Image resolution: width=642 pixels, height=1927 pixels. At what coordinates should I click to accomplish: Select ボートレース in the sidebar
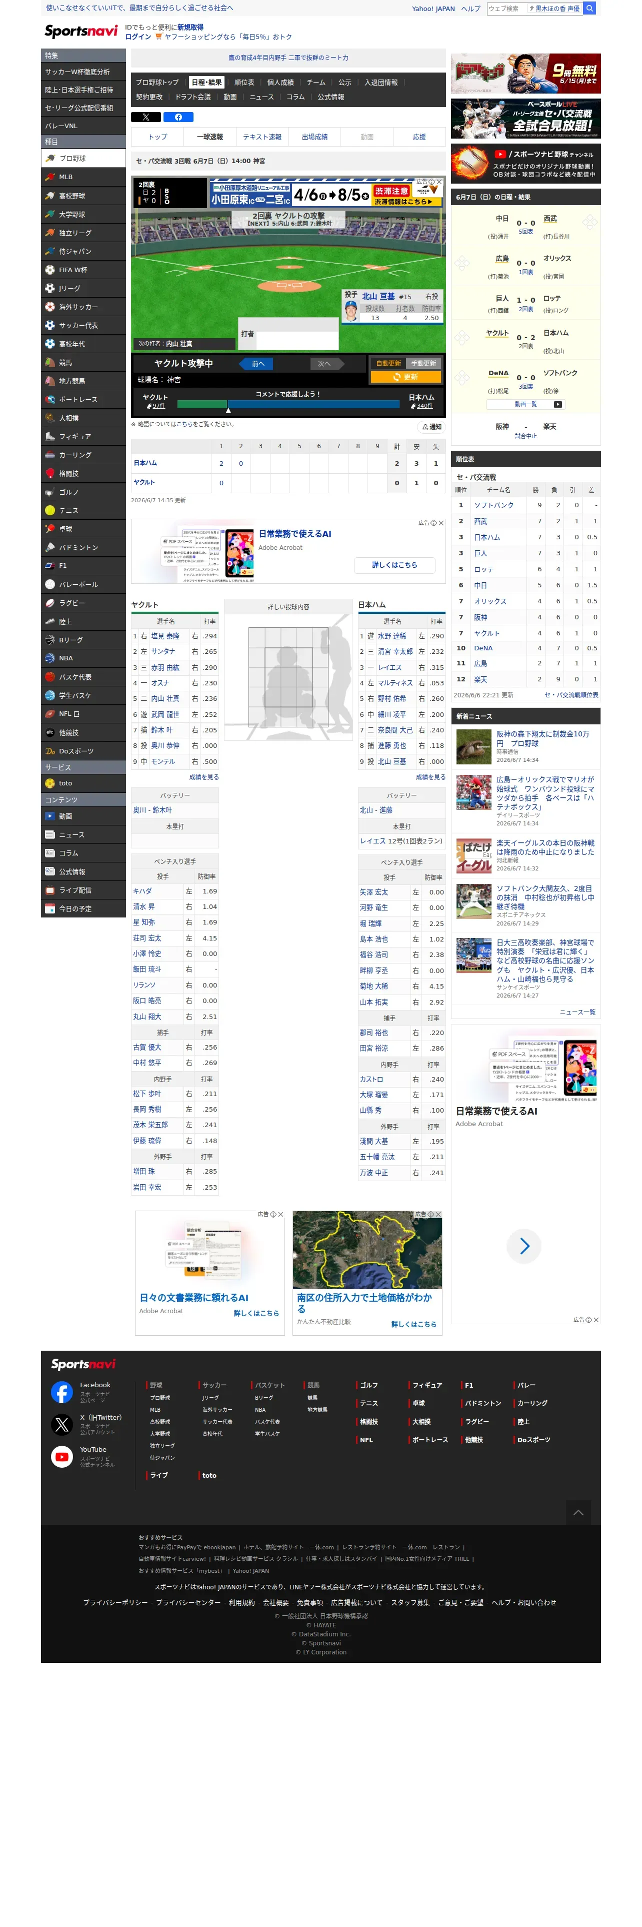coord(83,400)
